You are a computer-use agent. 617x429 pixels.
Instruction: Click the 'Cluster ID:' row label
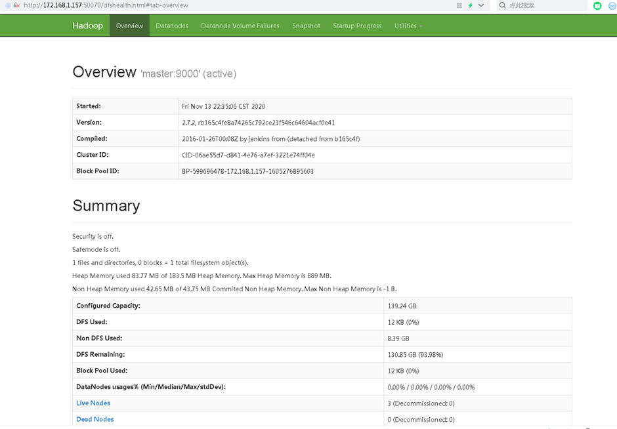tap(93, 155)
